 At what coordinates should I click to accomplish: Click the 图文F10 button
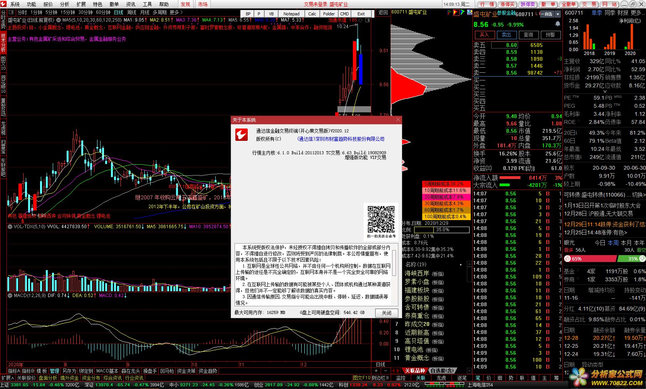pos(361,378)
